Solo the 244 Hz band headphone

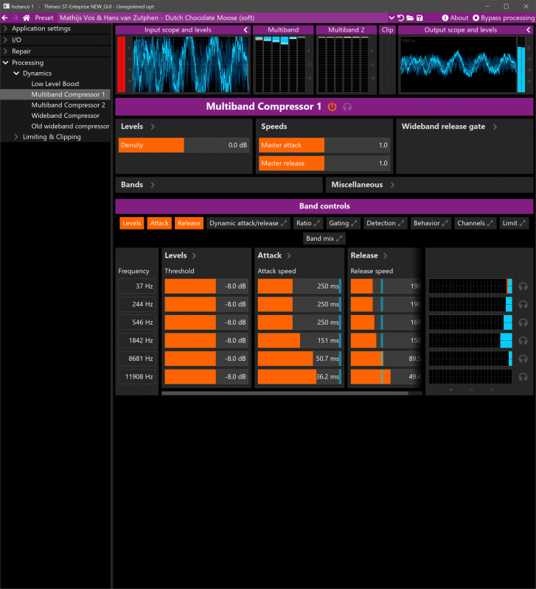point(523,304)
